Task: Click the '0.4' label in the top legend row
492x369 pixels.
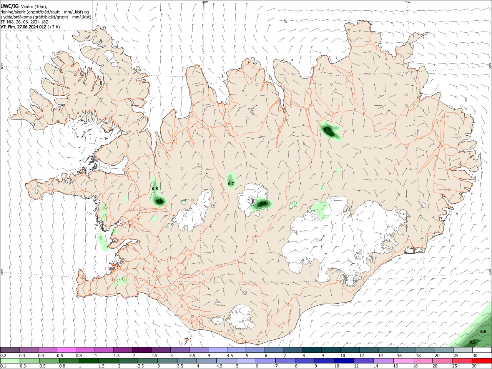Action: [x=41, y=356]
